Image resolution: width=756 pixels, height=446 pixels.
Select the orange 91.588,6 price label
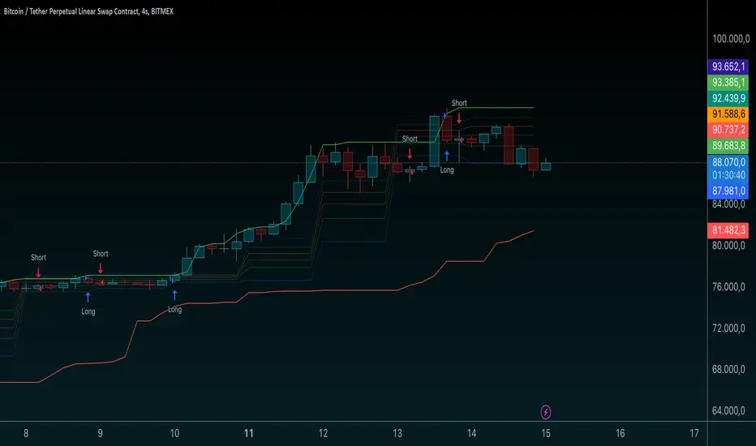tap(728, 114)
